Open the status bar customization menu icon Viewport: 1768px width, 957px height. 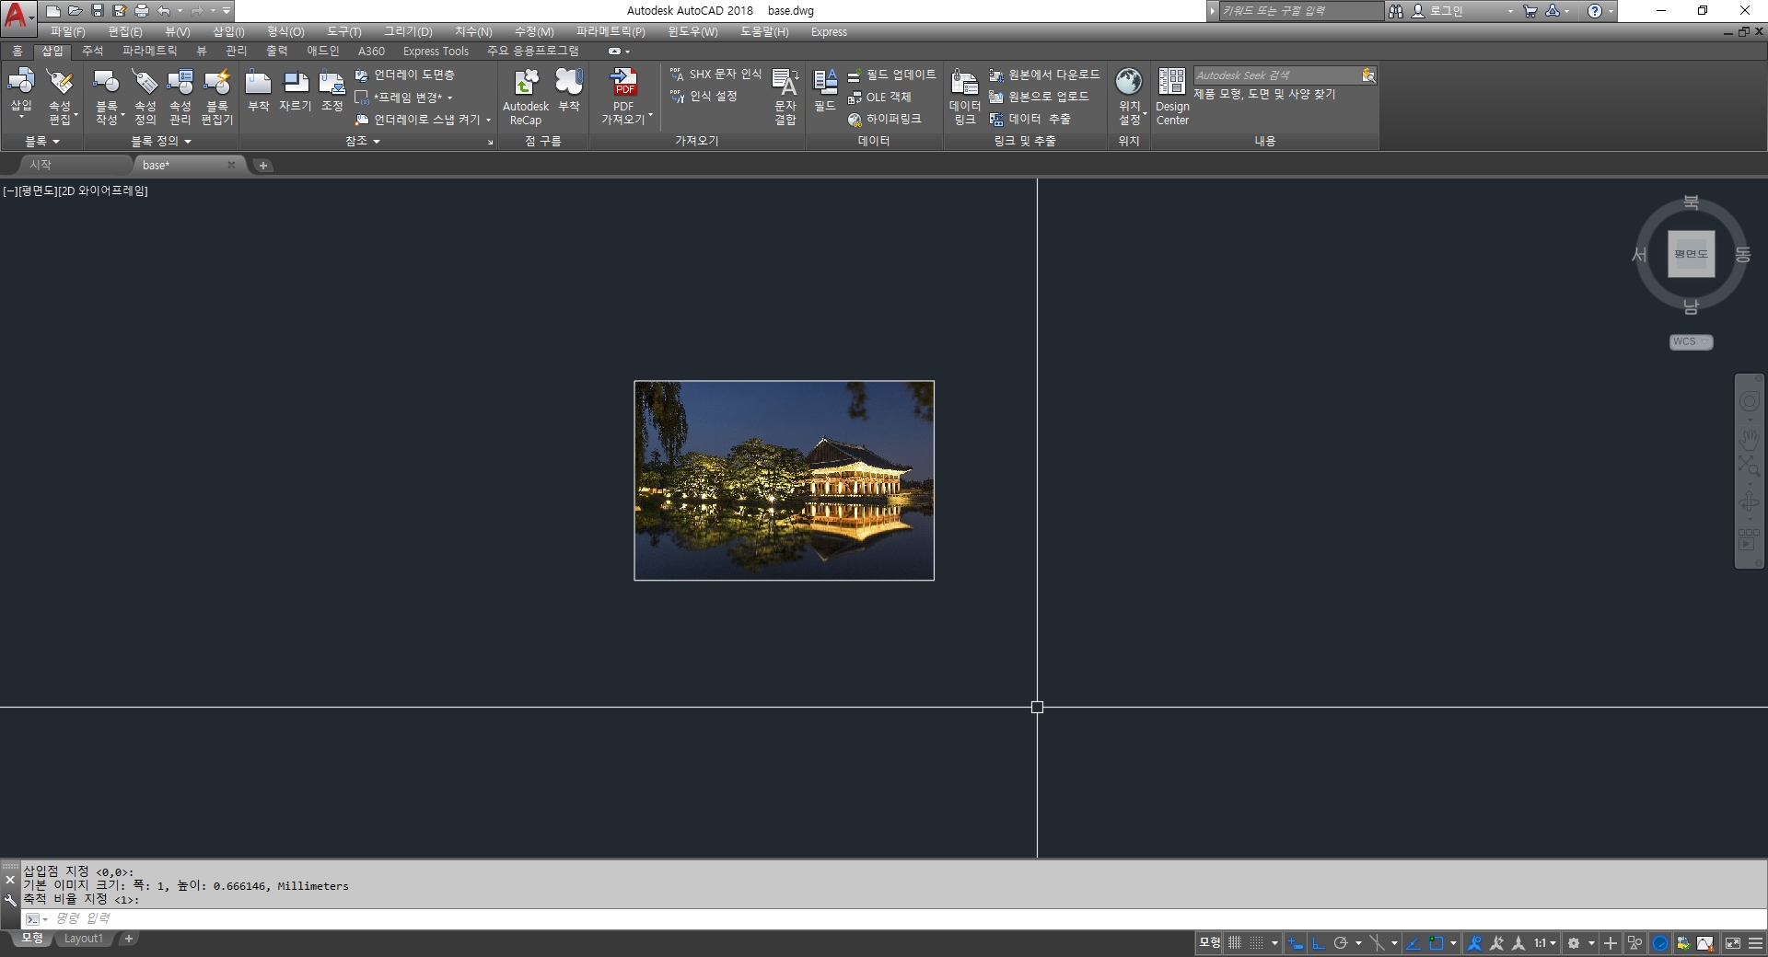(x=1755, y=943)
